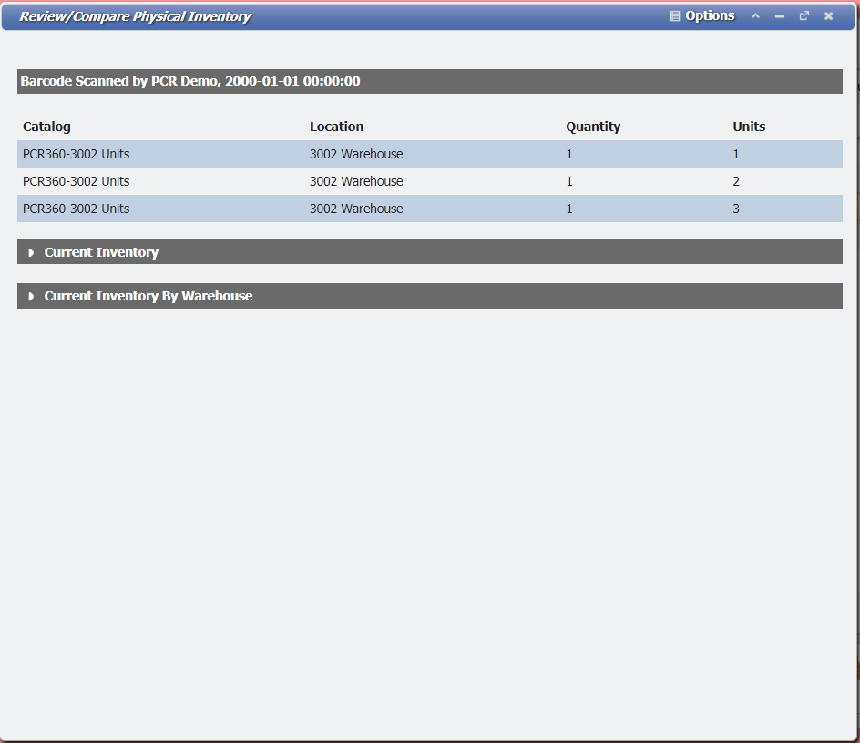
Task: Minimize the Review/Compare Physical Inventory window
Action: point(780,16)
